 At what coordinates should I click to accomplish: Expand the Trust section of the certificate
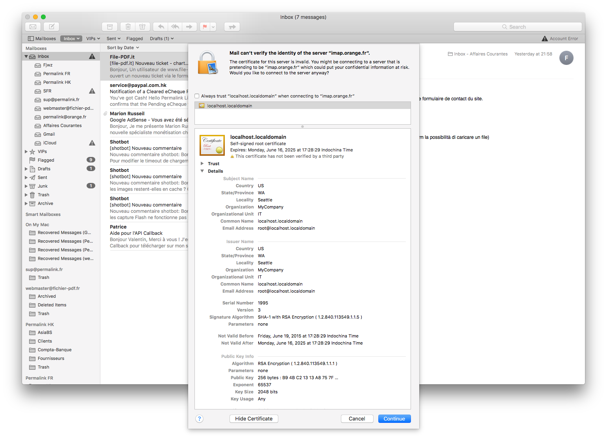(202, 163)
